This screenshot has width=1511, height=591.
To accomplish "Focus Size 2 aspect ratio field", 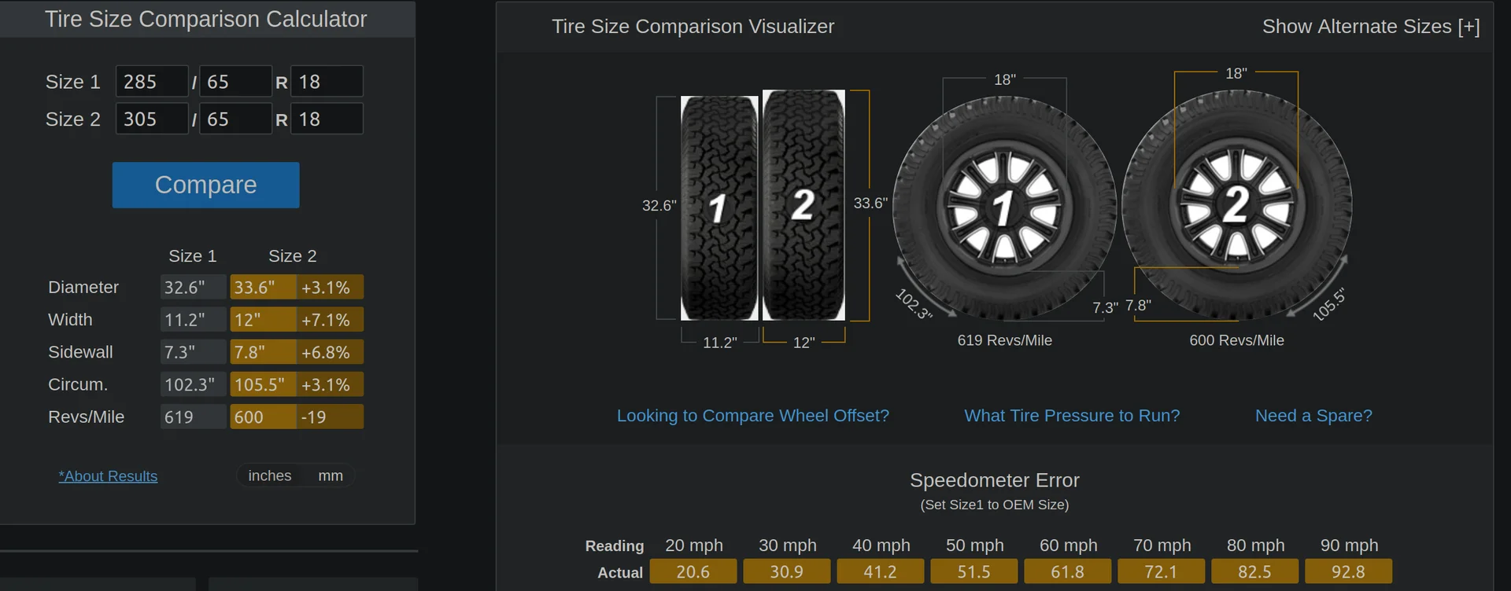I will [235, 119].
